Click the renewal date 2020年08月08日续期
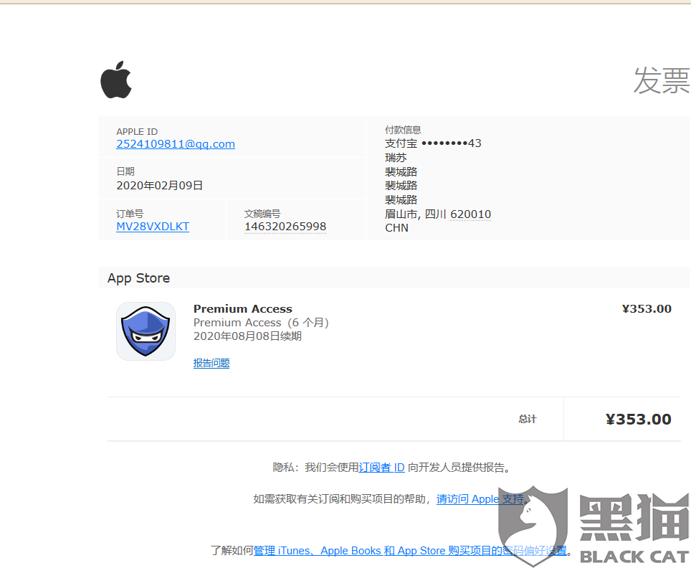 [248, 336]
